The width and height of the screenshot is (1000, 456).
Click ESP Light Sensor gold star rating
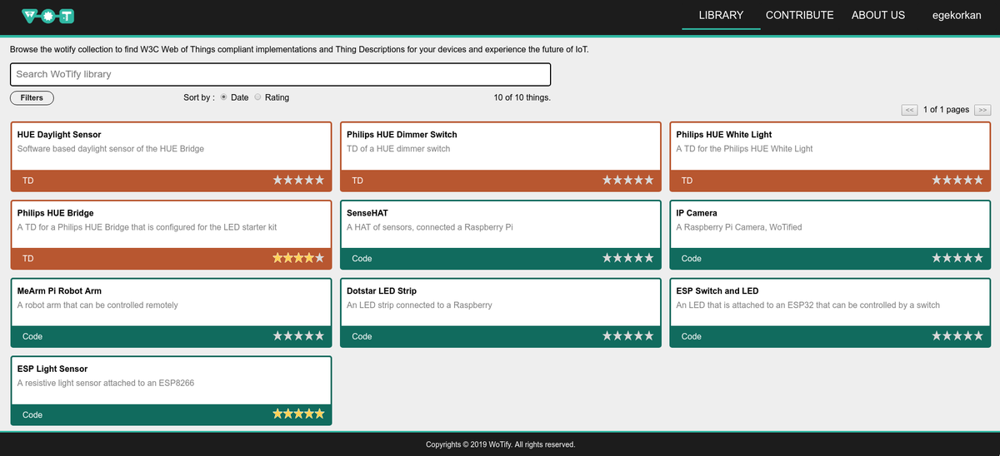tap(298, 414)
